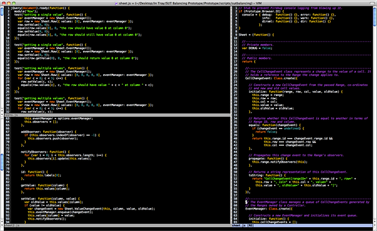Click 'initialize: function(range, row, col, value, oldValue)' line
This screenshot has width=377, height=231.
point(295,92)
